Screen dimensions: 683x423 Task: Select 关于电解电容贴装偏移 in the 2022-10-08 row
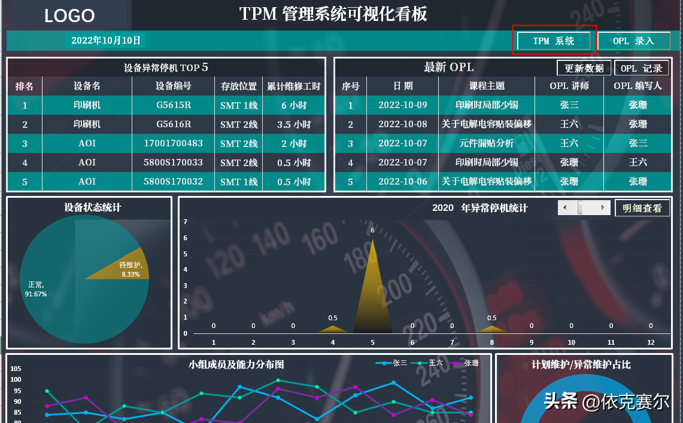pyautogui.click(x=487, y=124)
